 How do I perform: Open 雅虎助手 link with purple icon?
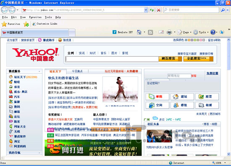point(46,40)
